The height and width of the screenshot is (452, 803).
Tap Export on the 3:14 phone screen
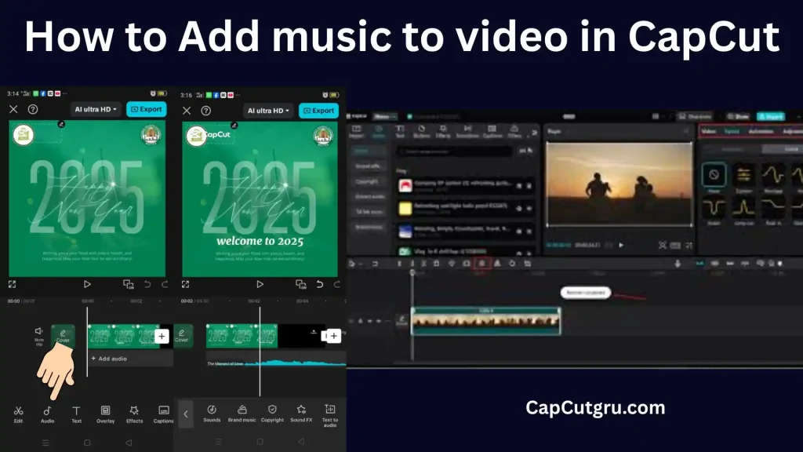[x=147, y=109]
